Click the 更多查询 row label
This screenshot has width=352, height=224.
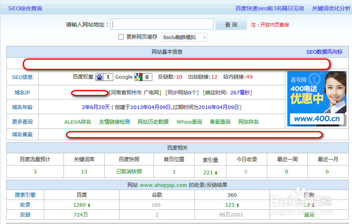(22, 122)
